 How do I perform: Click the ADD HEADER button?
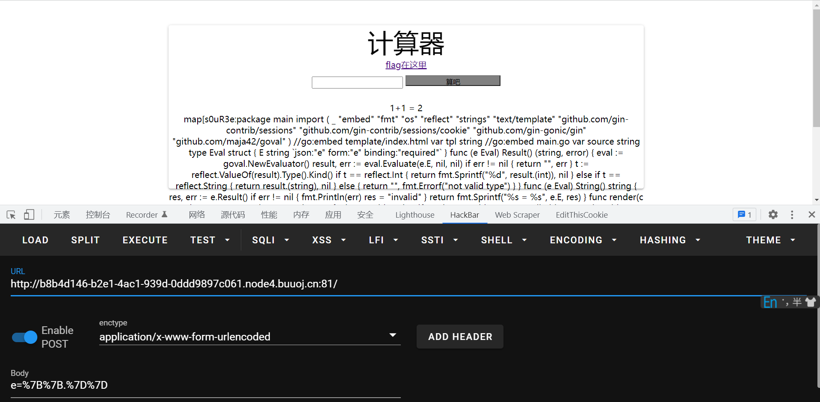460,337
